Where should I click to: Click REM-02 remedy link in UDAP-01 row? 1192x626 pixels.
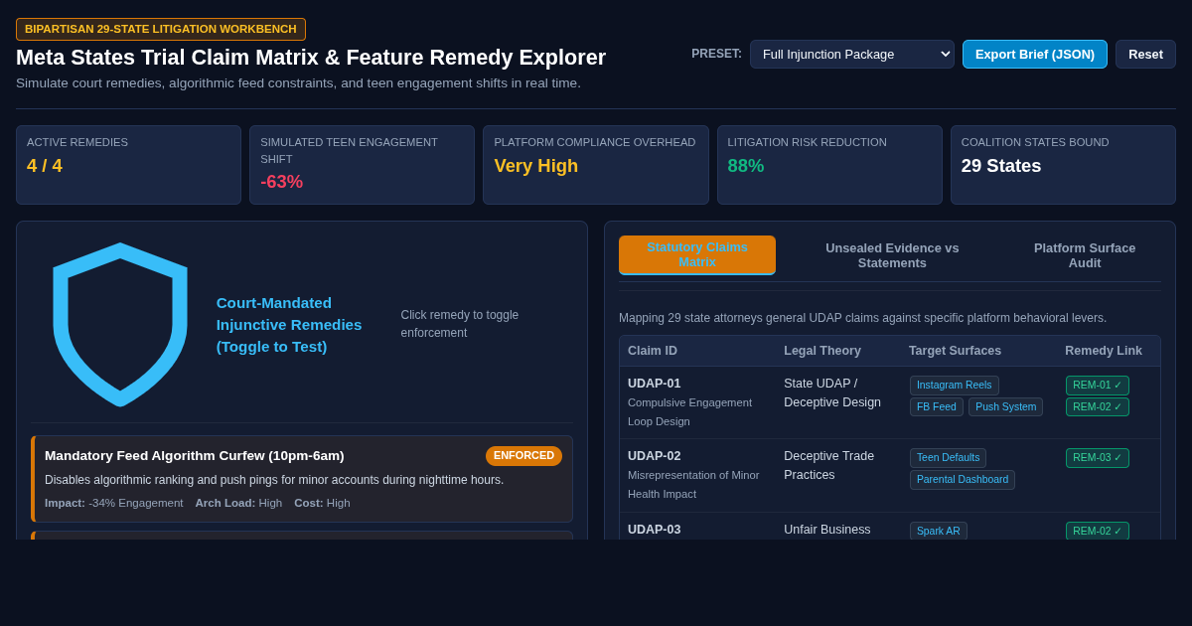[1098, 407]
